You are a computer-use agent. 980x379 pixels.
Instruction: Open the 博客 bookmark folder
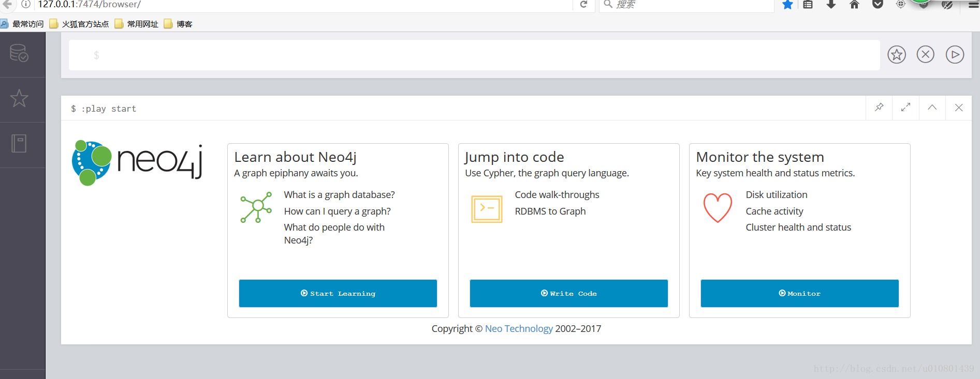click(x=178, y=24)
